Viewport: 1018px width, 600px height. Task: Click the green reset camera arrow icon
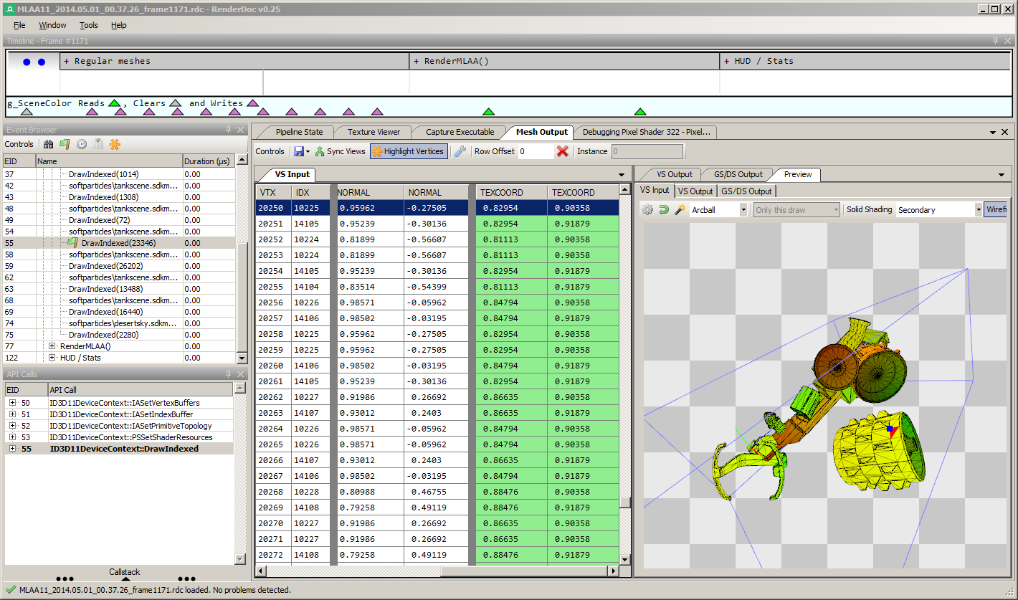[x=664, y=209]
